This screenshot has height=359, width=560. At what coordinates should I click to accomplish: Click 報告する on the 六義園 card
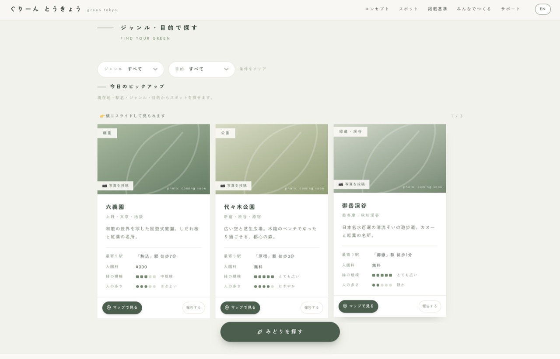[194, 308]
